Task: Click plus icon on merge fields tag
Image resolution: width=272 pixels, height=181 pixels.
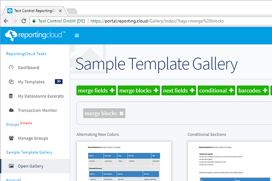Action: point(112,90)
